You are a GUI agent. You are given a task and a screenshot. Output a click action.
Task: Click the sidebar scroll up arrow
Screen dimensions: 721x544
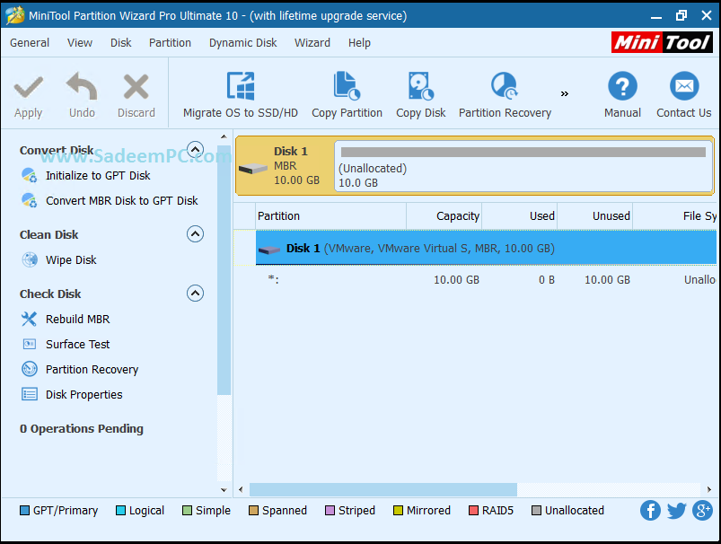coord(224,136)
